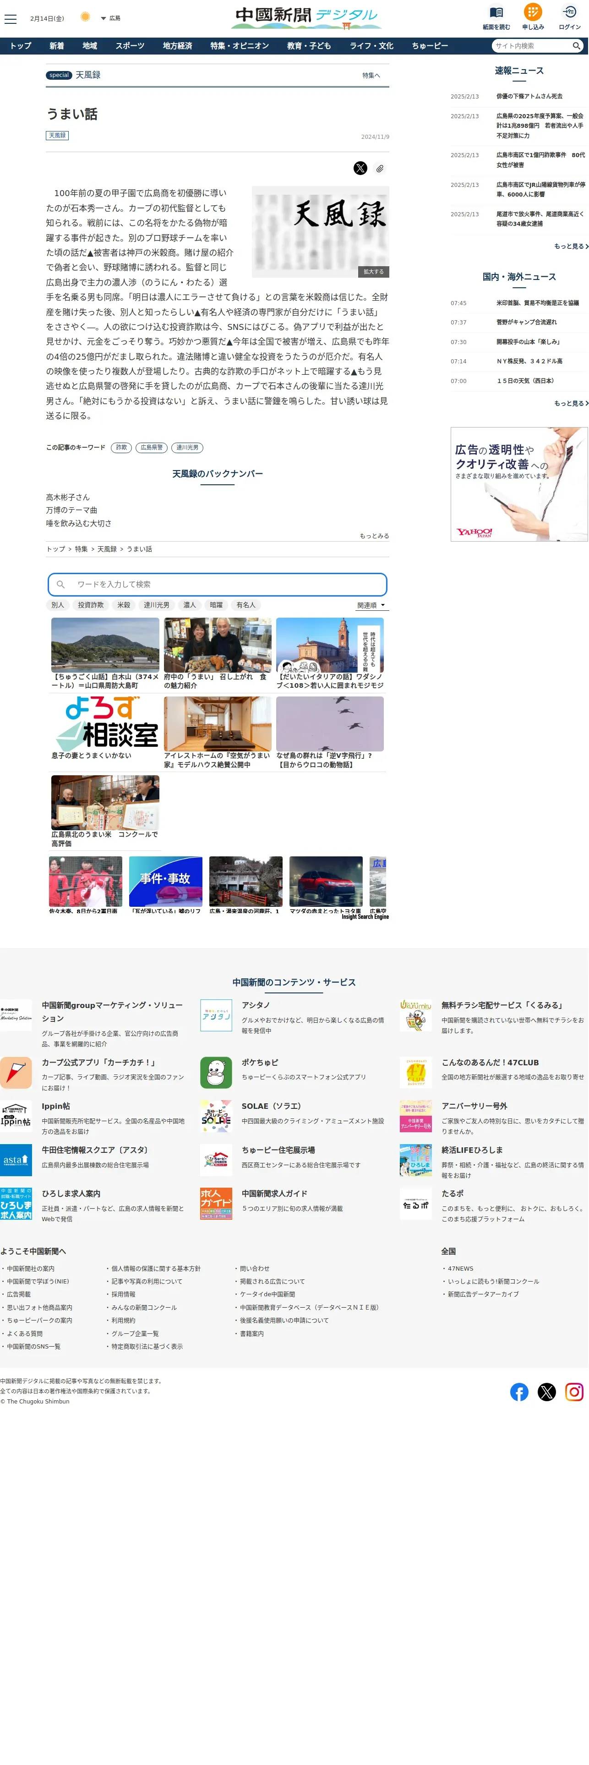Click the 中國新聞デジタル header logo
The width and height of the screenshot is (589, 1765).
click(x=306, y=17)
